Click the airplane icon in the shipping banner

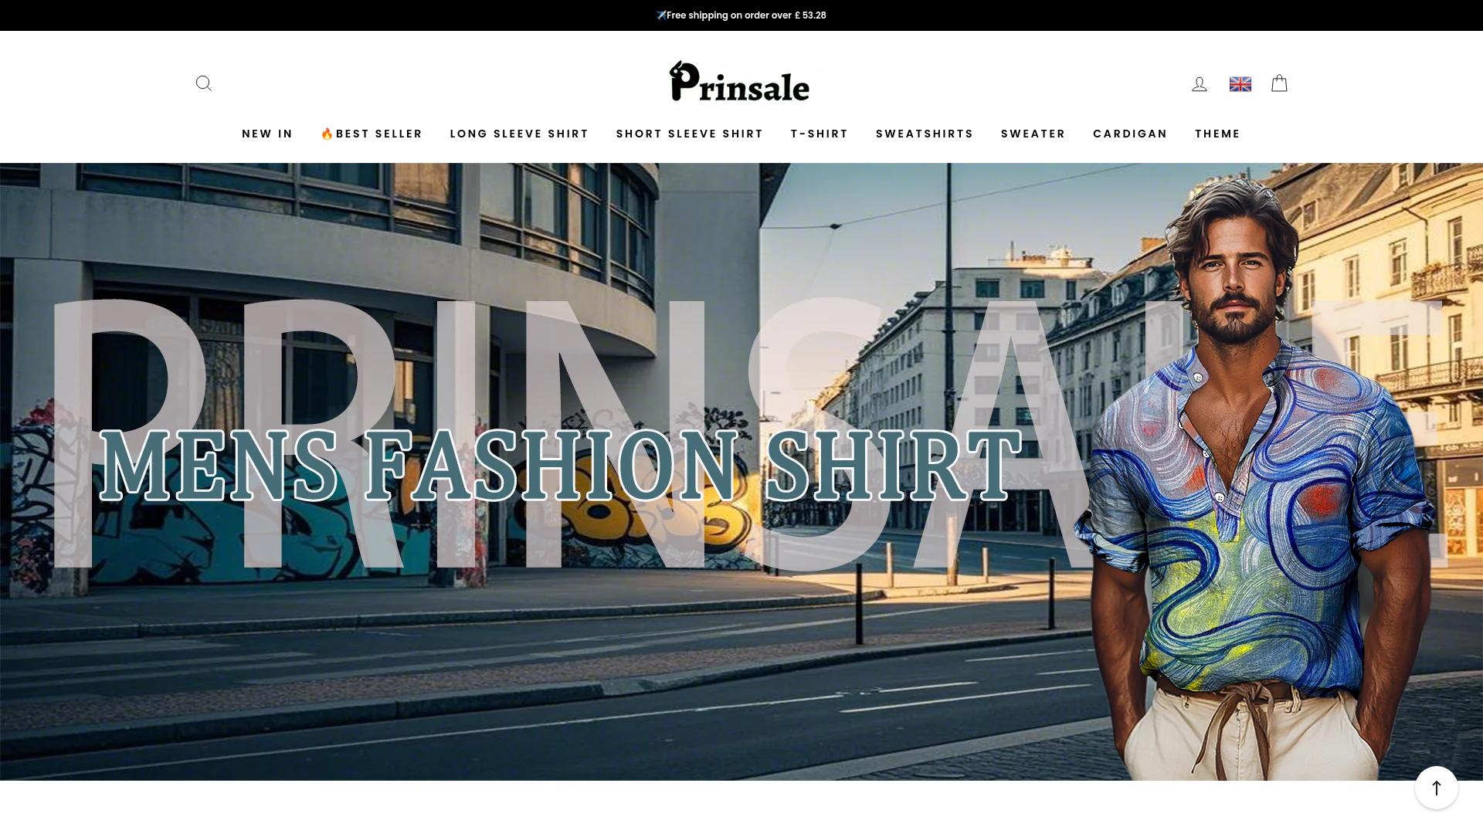click(661, 15)
